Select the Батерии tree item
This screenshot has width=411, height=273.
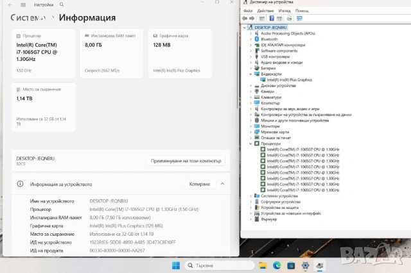pos(268,68)
